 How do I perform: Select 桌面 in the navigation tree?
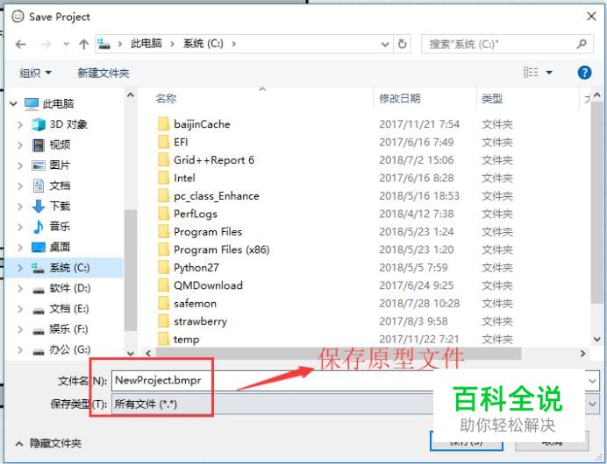[x=60, y=247]
